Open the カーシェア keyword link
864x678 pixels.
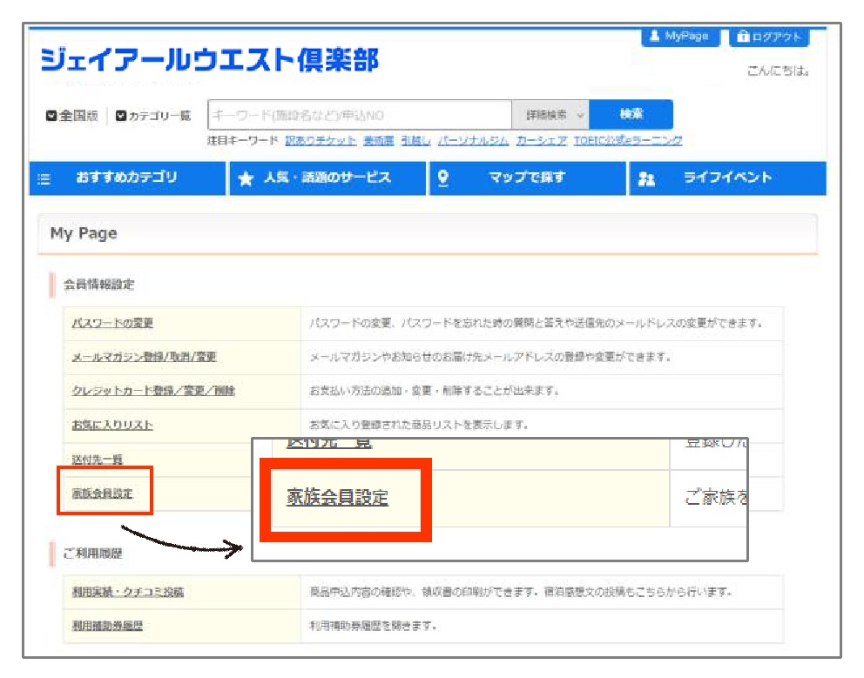pos(541,141)
